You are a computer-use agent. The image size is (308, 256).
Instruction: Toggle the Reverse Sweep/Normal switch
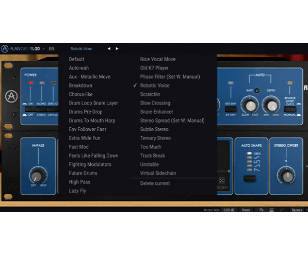290,109
